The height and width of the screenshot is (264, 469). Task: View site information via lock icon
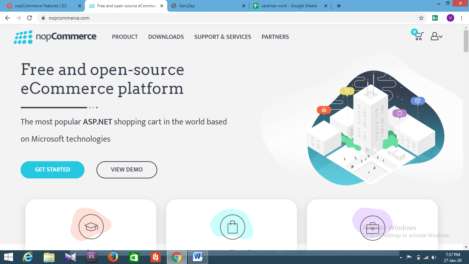[43, 18]
